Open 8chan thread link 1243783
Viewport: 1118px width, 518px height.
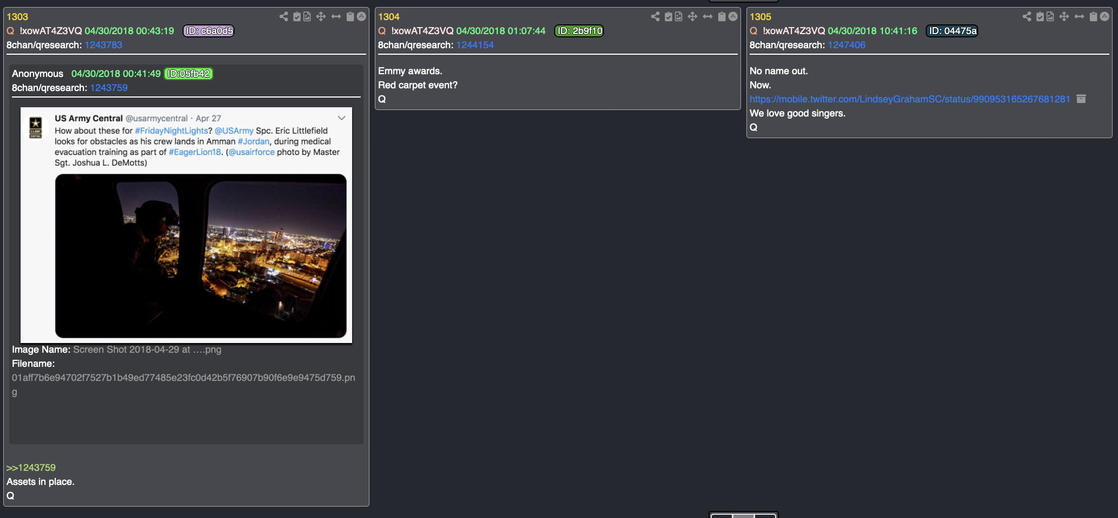click(x=103, y=45)
